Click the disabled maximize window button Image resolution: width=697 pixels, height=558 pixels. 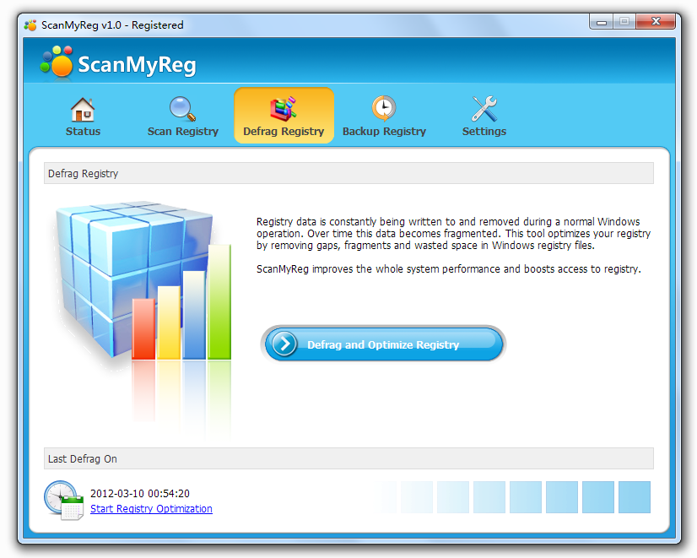[x=624, y=21]
